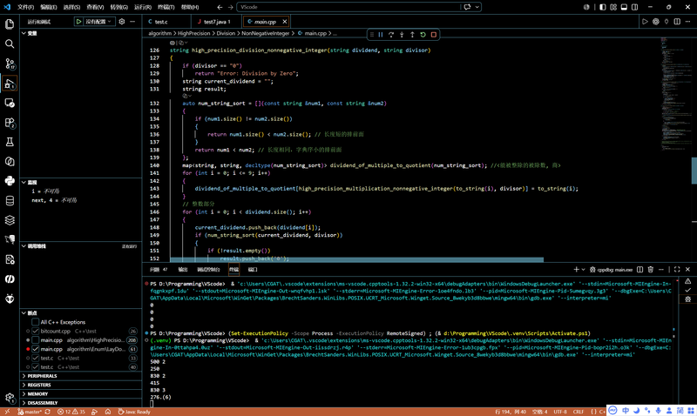The width and height of the screenshot is (697, 416).
Task: Switch to the Debug Console panel tab
Action: 208,270
